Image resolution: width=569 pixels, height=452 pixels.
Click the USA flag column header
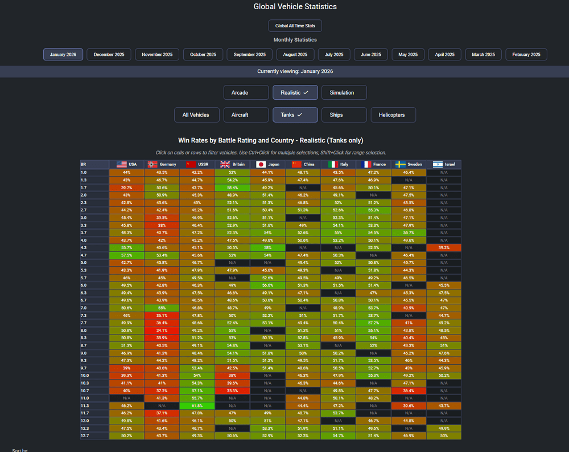point(127,164)
